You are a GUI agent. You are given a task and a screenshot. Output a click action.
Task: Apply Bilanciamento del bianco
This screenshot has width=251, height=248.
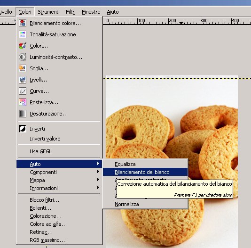click(145, 172)
